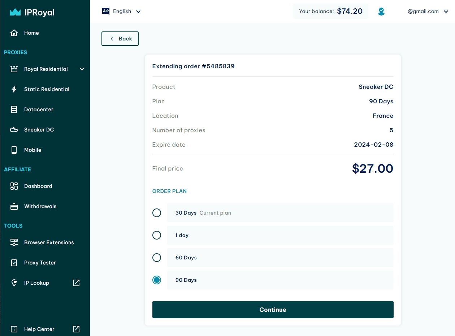This screenshot has height=336, width=455.
Task: Click the Help Center external link icon
Action: click(x=76, y=329)
